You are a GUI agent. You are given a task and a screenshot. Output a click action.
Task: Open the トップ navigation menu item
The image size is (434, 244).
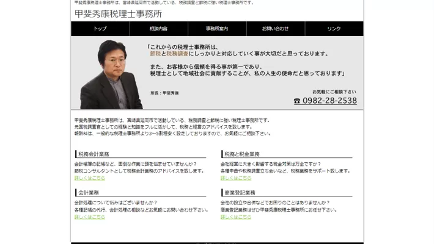[x=100, y=29]
